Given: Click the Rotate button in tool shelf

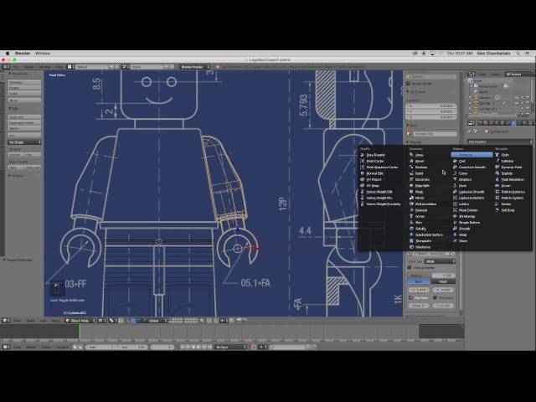Looking at the screenshot, I should point(24,88).
